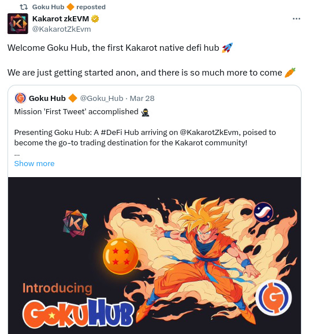Click the Kakarot zkEVM display name
Image resolution: width=309 pixels, height=334 pixels.
61,18
